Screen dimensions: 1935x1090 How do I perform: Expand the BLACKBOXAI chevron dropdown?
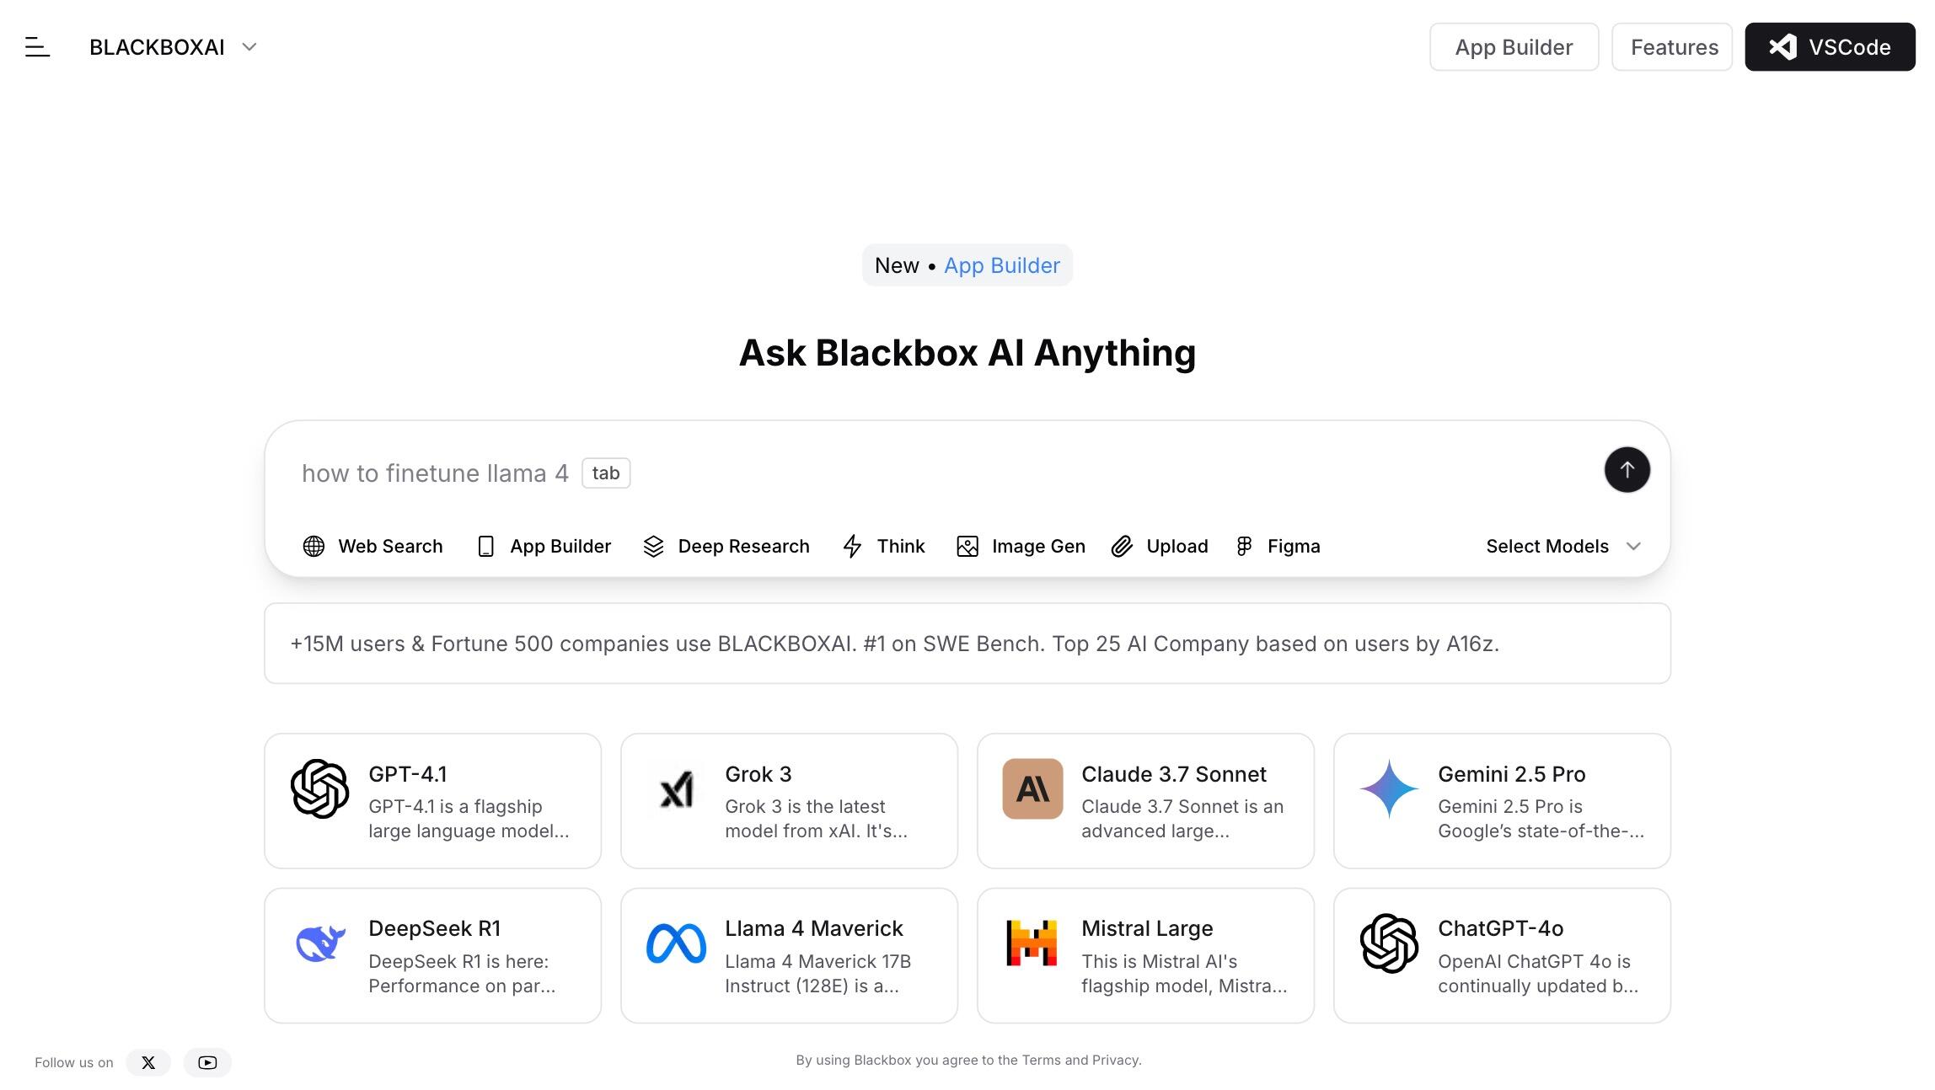249,47
